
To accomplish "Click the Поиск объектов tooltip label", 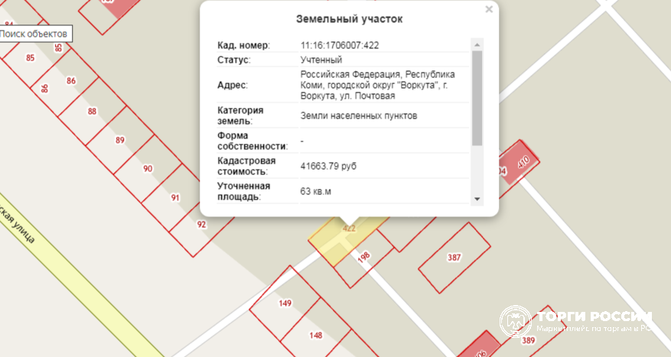I will [34, 34].
